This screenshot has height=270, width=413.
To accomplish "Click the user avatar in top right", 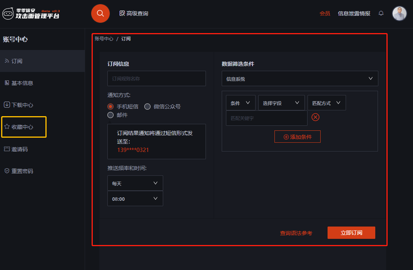I will 399,13.
